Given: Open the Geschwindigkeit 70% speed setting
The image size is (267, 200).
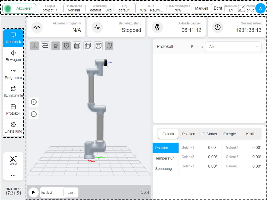Looking at the screenshot, I should [179, 8].
